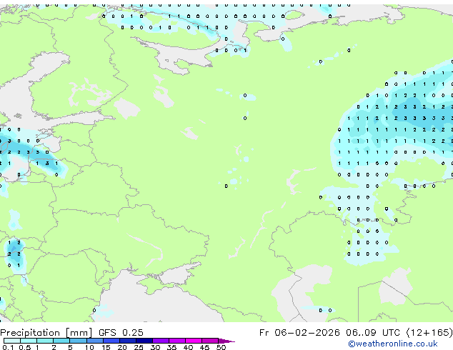
Task: Click the legend tick label "0.5"
Action: coord(24,347)
